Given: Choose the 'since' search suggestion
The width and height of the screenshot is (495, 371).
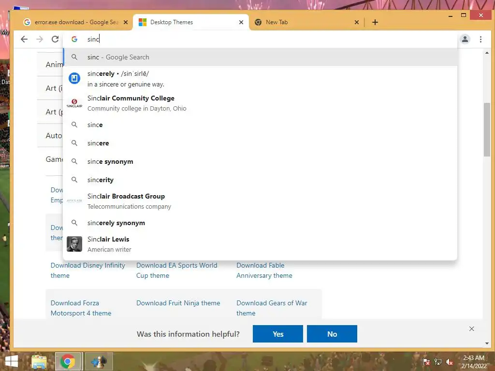Looking at the screenshot, I should pyautogui.click(x=260, y=125).
